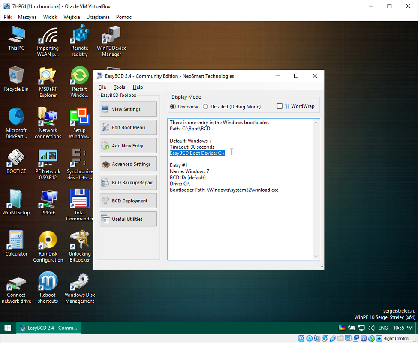Open PE Network 0.59.B12 icon
The image size is (418, 343).
(48, 165)
